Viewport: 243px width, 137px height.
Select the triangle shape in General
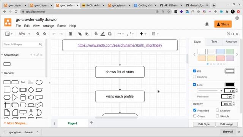15,97
